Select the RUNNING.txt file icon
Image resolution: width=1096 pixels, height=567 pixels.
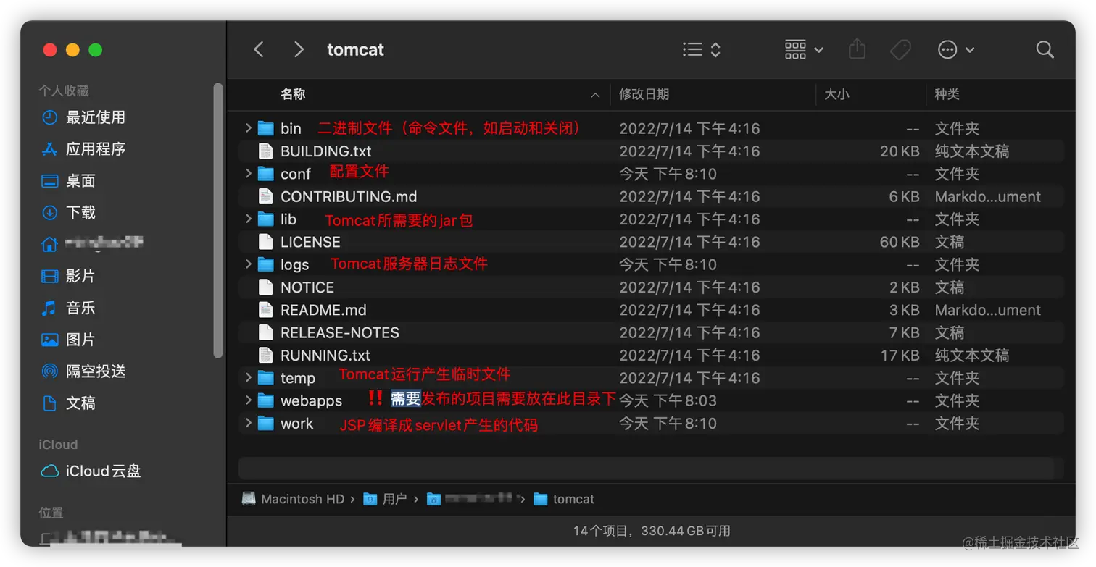coord(266,355)
